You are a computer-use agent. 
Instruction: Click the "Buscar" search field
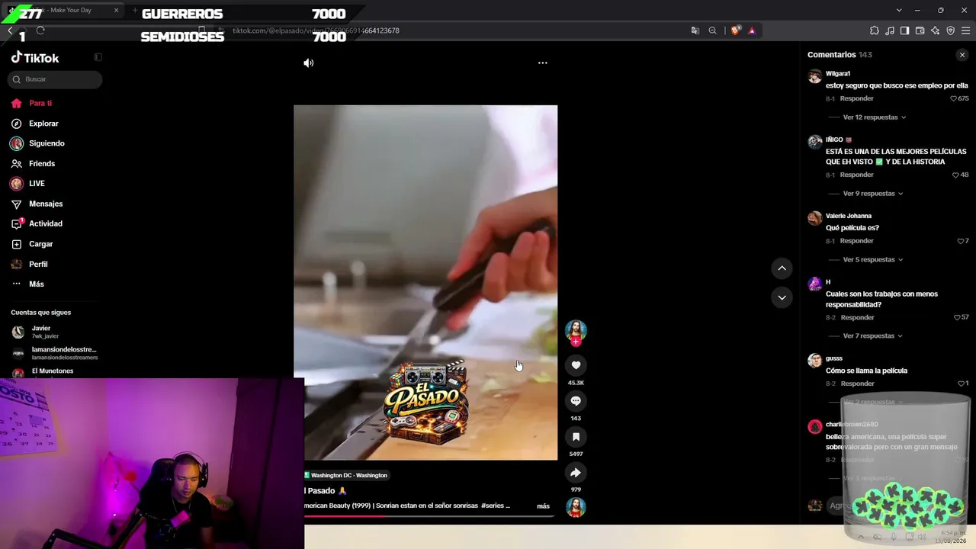55,79
